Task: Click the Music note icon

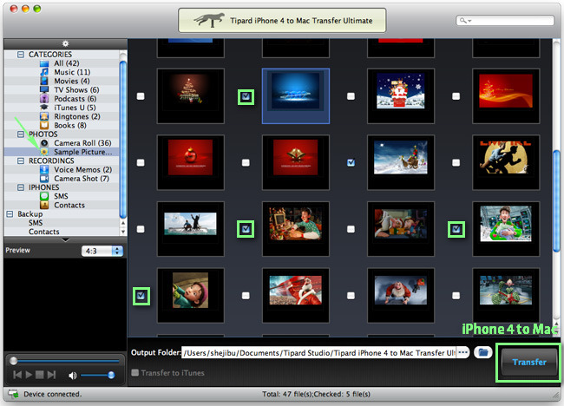Action: coord(44,72)
